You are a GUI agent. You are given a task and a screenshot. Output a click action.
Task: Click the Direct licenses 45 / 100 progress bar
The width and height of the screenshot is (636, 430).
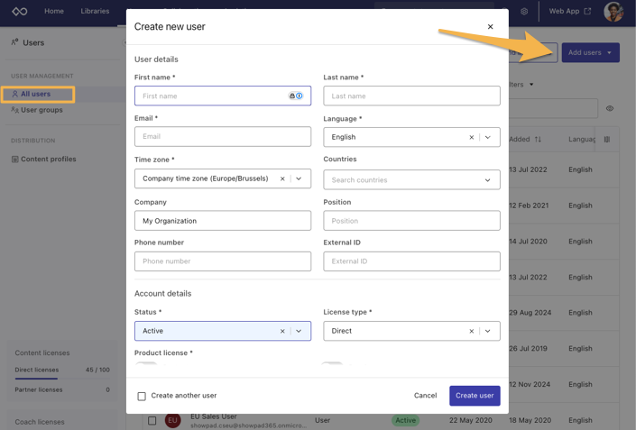click(x=62, y=379)
